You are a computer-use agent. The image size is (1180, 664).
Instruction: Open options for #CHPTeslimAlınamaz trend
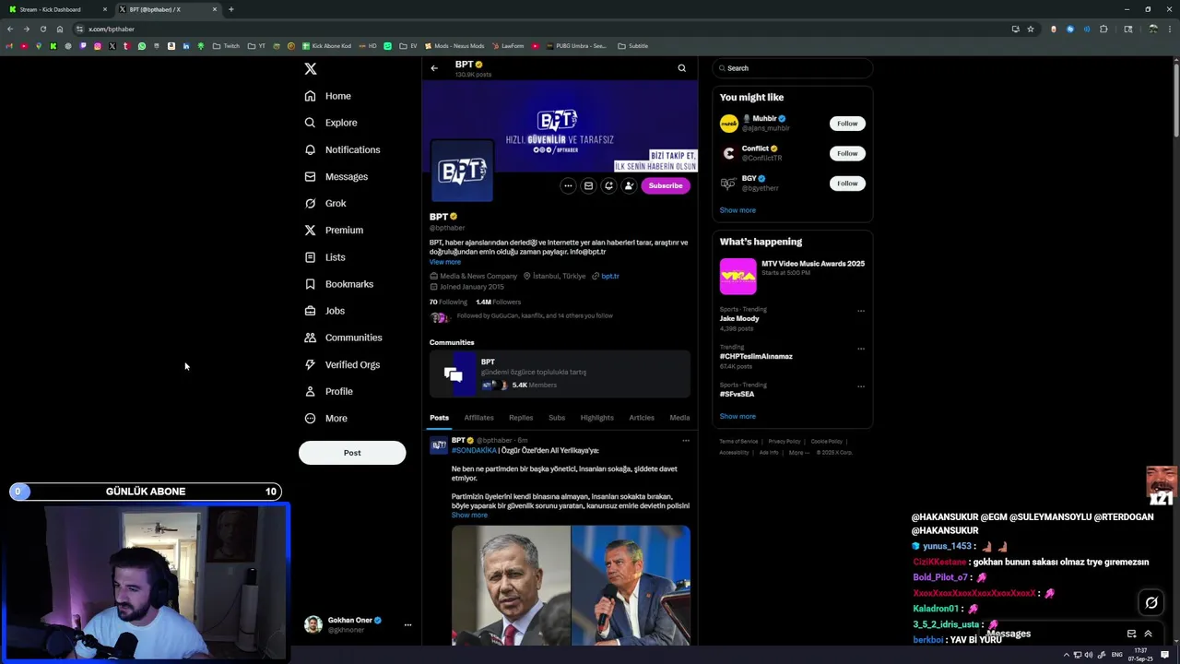[861, 349]
